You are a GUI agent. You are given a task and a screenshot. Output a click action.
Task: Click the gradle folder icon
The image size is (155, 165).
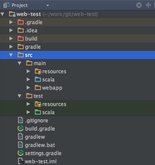pyautogui.click(x=21, y=47)
